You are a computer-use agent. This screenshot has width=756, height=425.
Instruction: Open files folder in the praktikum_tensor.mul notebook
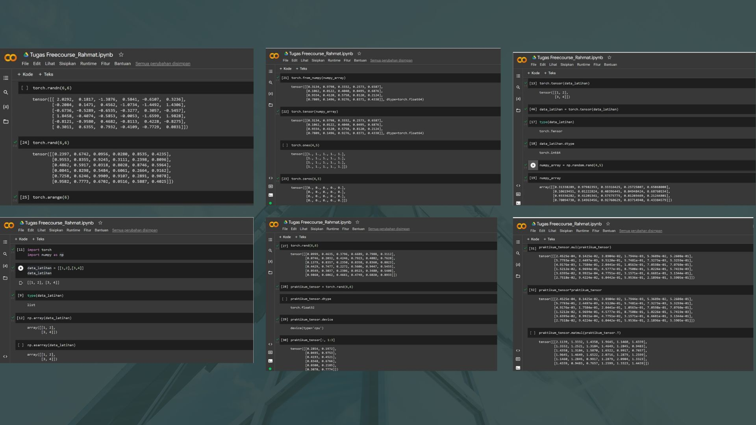tap(518, 276)
